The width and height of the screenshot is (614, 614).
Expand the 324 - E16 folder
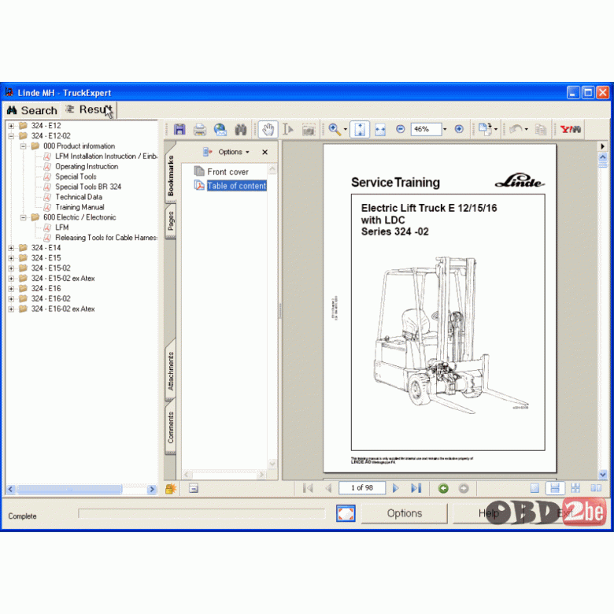click(x=11, y=289)
